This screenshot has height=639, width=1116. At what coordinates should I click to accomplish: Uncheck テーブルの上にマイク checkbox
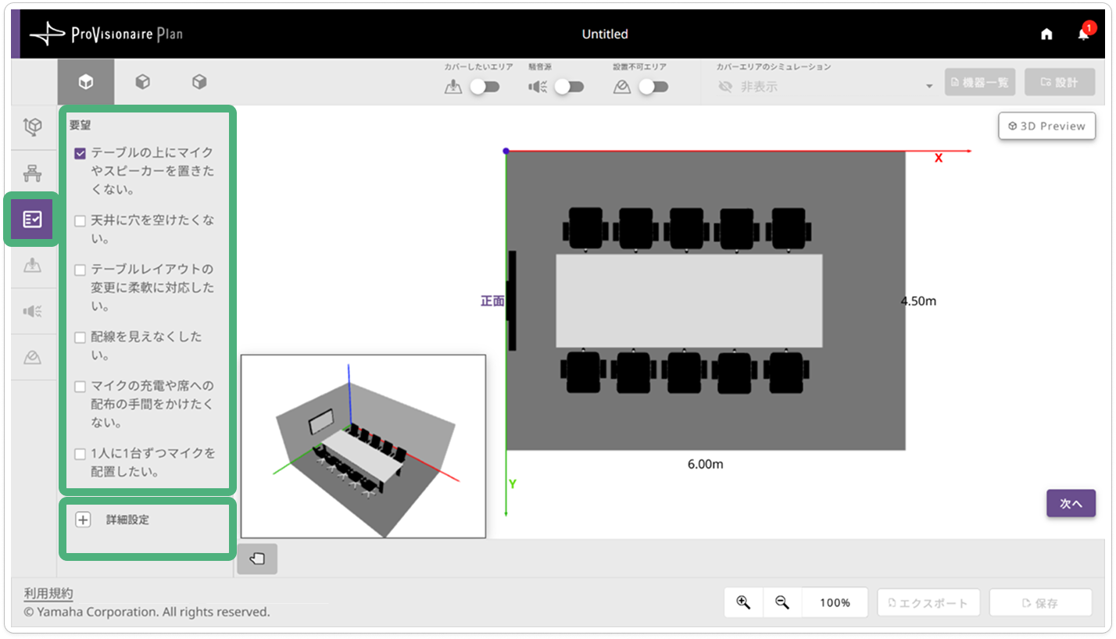tap(80, 153)
